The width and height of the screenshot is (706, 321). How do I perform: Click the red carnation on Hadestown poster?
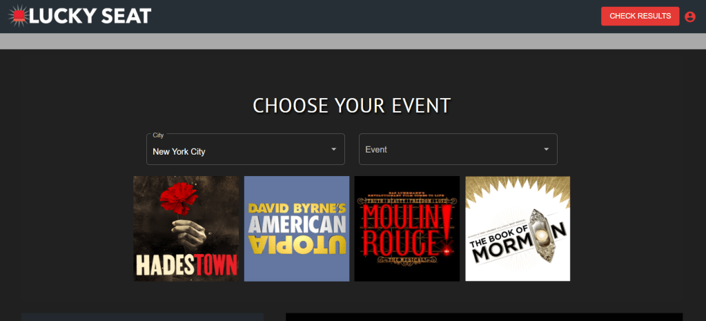tap(179, 197)
